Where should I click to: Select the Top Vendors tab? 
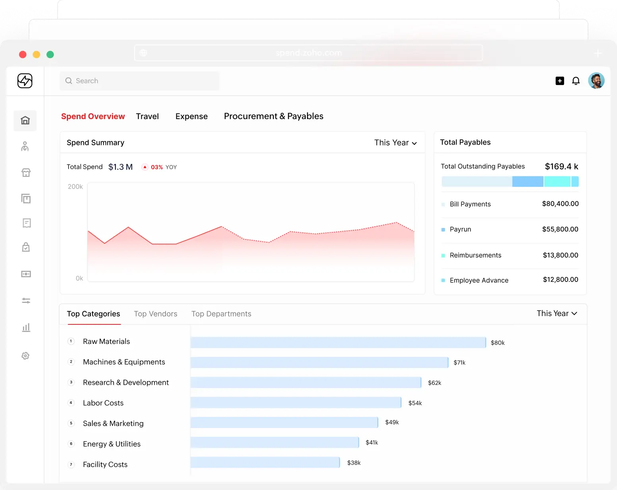(156, 314)
